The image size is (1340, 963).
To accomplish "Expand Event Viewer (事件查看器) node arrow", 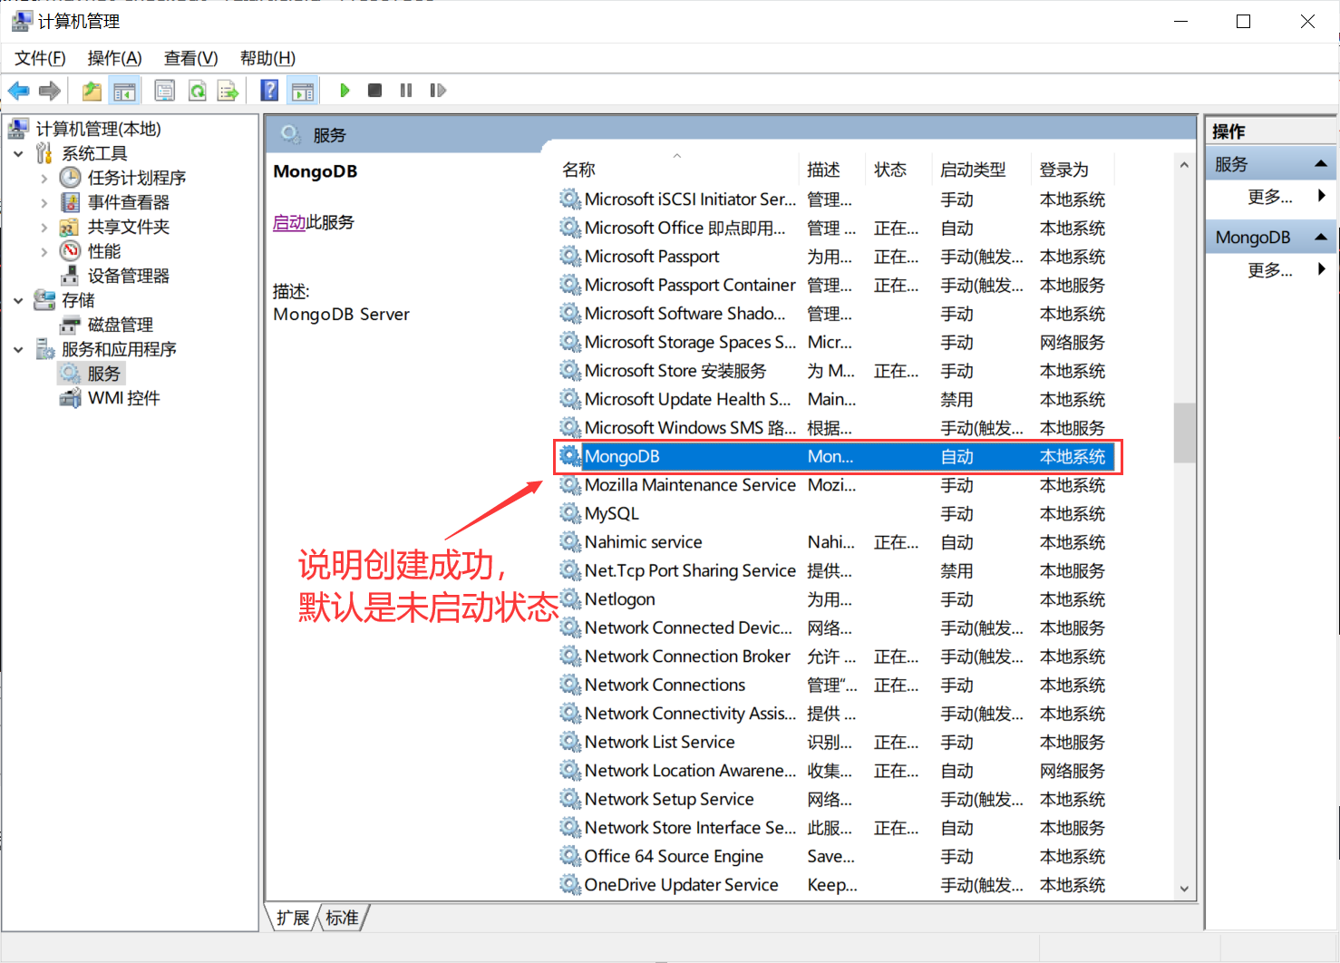I will tap(44, 203).
